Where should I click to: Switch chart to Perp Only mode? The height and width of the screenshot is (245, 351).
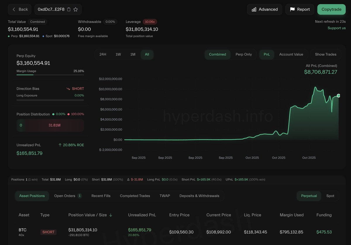tap(243, 54)
